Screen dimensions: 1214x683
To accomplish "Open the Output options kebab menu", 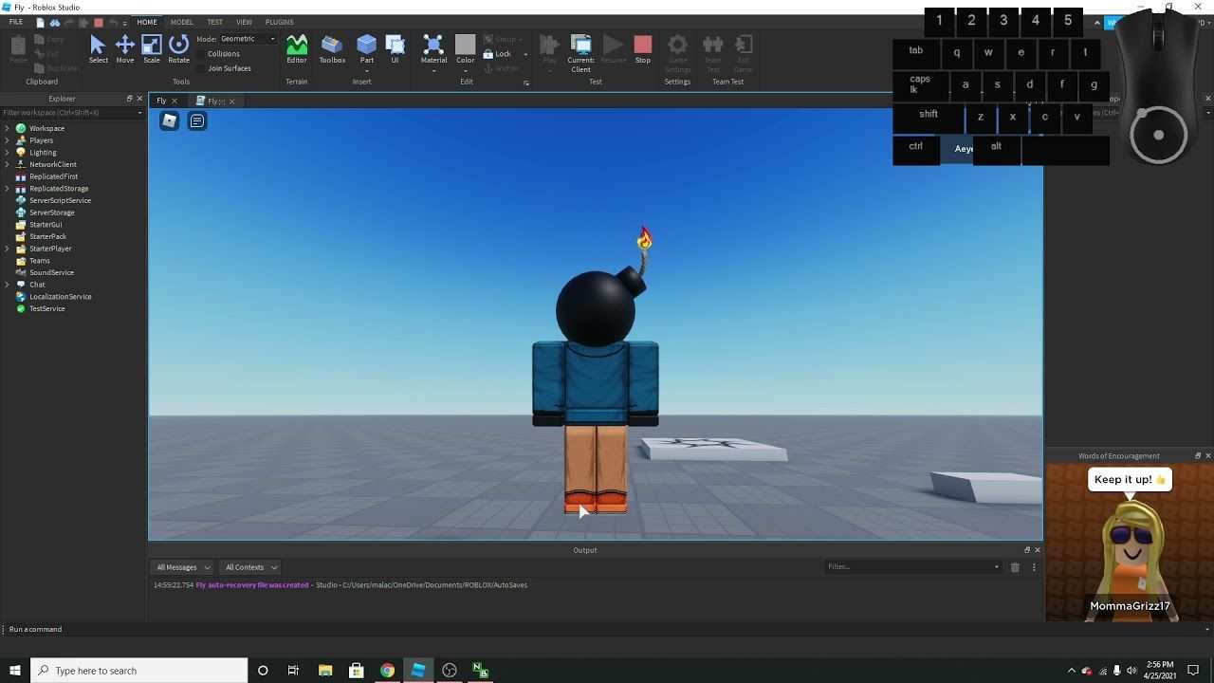I will 1034,567.
